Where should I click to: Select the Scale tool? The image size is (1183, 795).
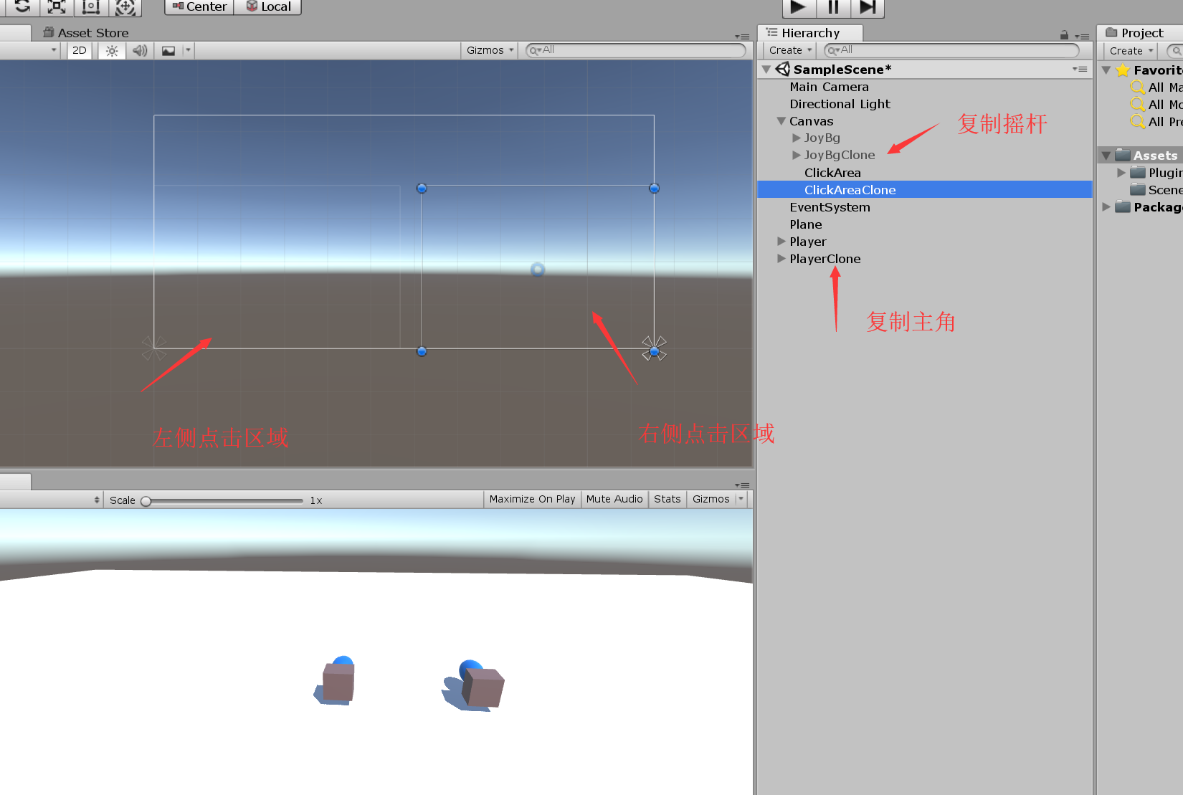(56, 7)
